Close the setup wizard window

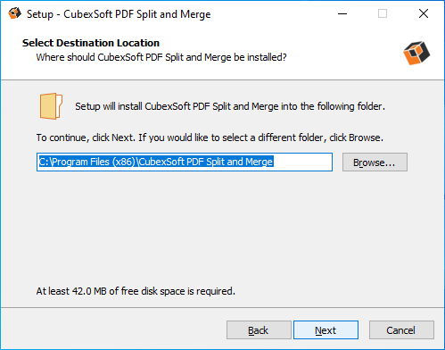point(424,13)
